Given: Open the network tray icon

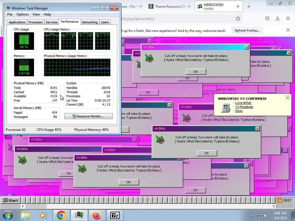Looking at the screenshot, I should [259, 216].
